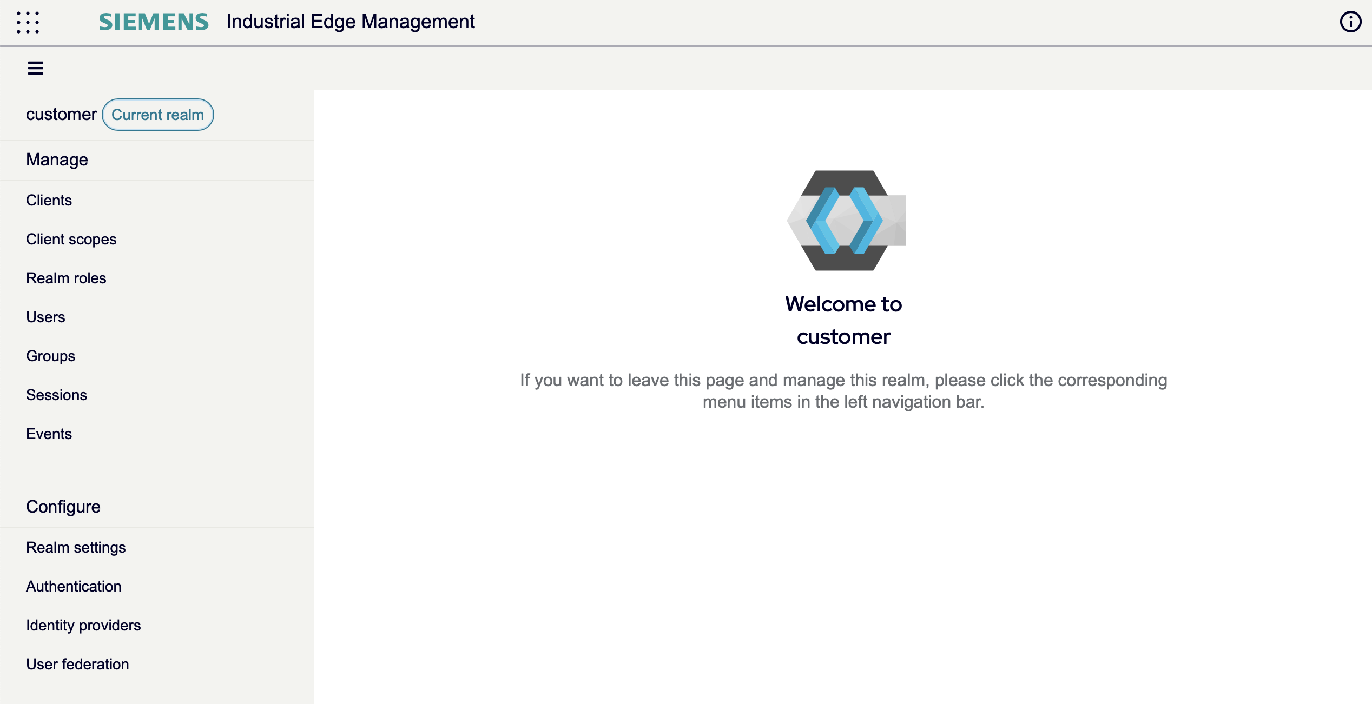
Task: Go to Authentication settings
Action: coord(74,586)
